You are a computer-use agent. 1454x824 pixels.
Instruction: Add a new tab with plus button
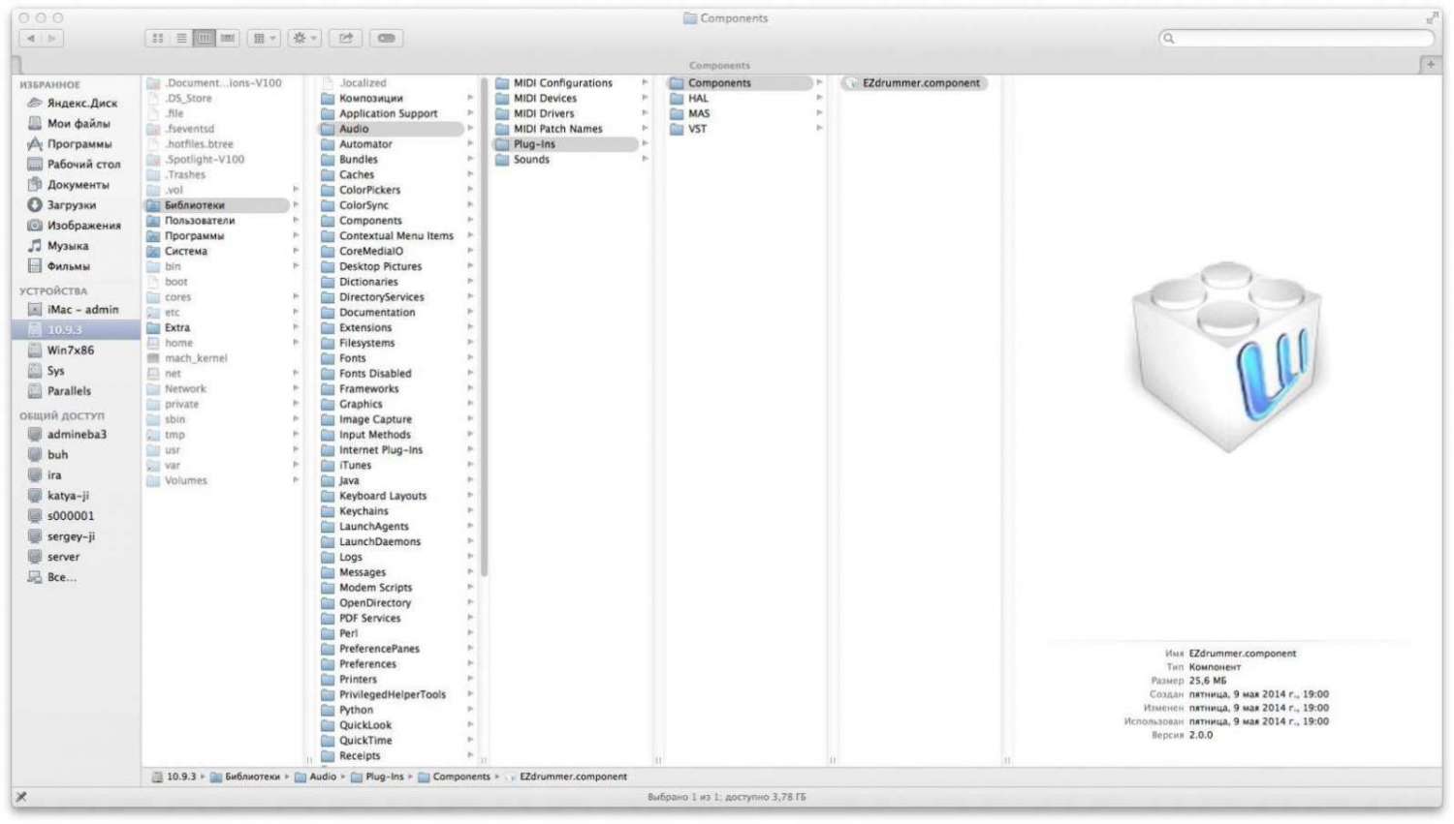click(x=1430, y=64)
